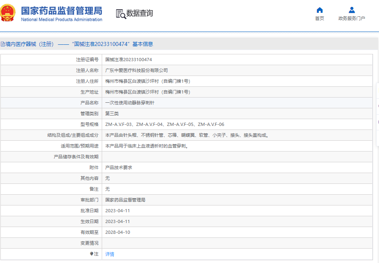Viewport: 379px width, 263px height.
Task: Select the 产品技术要求 attachment value
Action: (118, 167)
